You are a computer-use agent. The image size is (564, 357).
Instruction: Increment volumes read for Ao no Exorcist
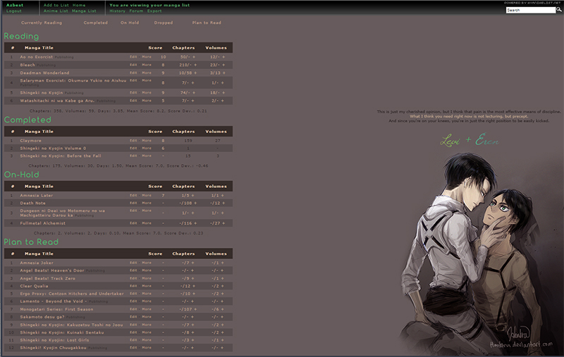[223, 57]
